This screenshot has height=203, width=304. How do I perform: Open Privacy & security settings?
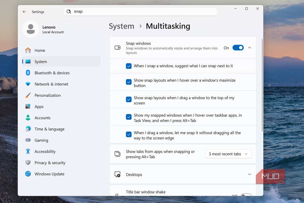(61, 163)
